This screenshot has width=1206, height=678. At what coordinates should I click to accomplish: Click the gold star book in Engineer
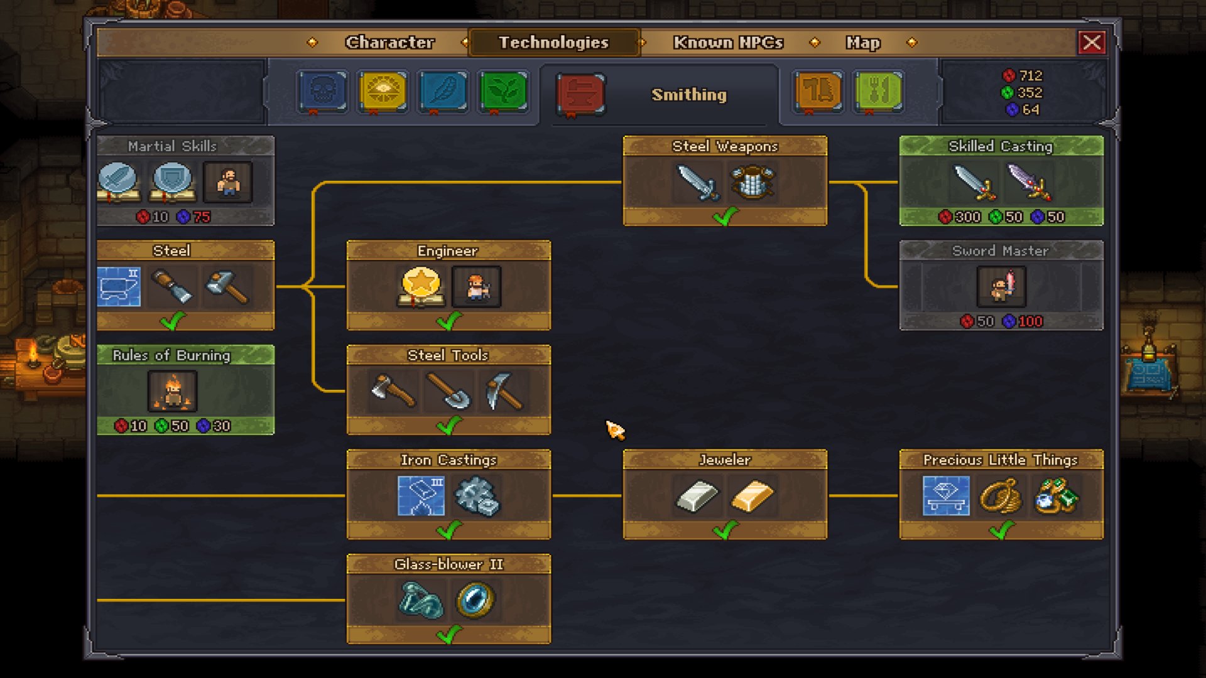(421, 287)
